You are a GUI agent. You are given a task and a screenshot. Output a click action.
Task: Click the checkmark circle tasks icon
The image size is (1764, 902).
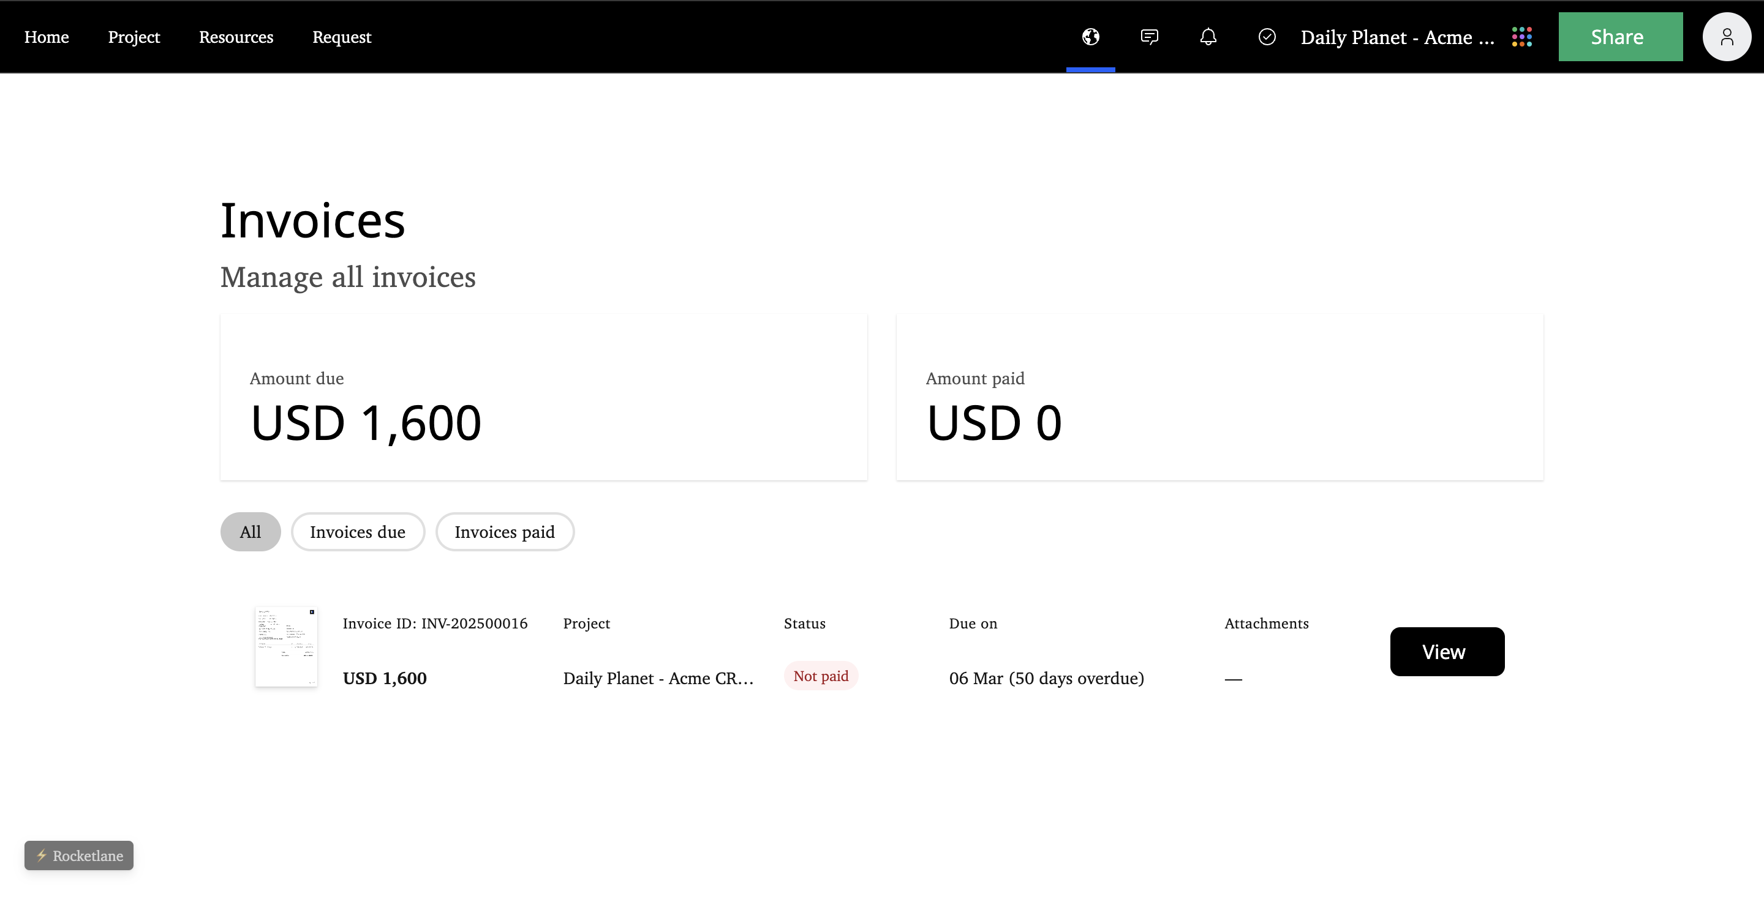[1267, 37]
